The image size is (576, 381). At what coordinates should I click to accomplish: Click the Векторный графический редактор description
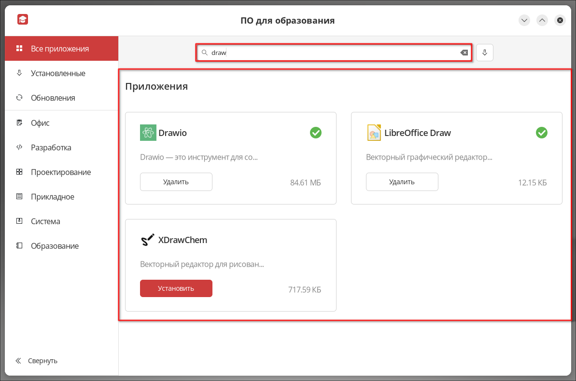tap(429, 157)
